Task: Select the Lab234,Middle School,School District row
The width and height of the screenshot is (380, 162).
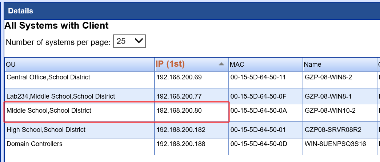Action: (61, 96)
